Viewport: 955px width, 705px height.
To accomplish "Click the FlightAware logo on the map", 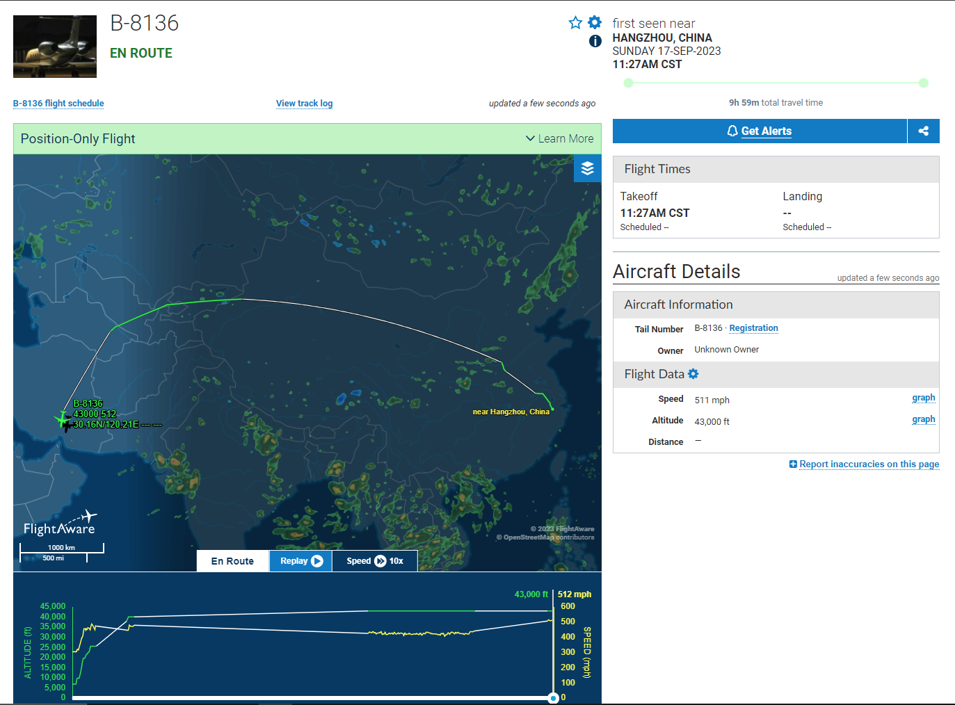I will [x=60, y=524].
